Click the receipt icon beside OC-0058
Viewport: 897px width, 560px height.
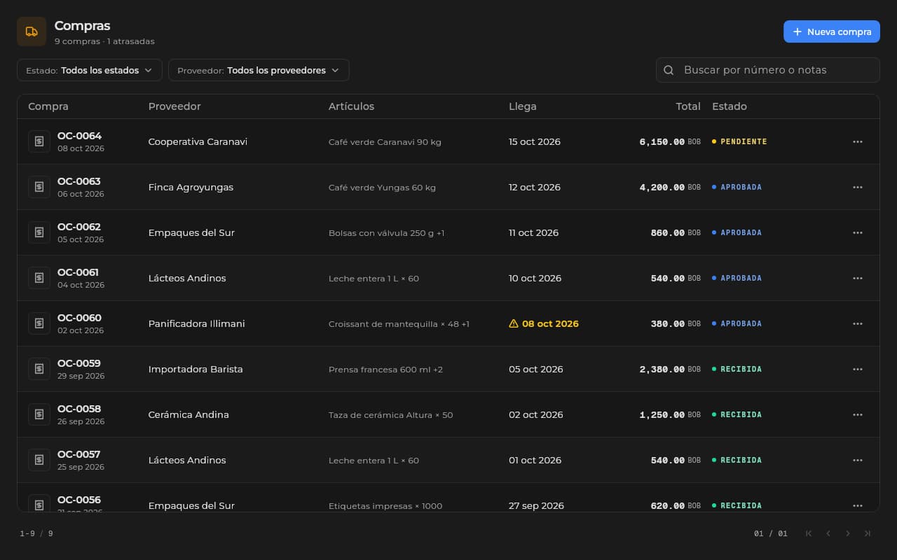pos(39,414)
